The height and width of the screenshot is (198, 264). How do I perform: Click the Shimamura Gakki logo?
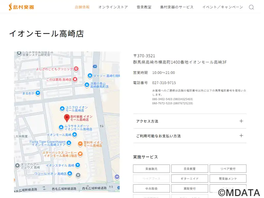point(21,7)
